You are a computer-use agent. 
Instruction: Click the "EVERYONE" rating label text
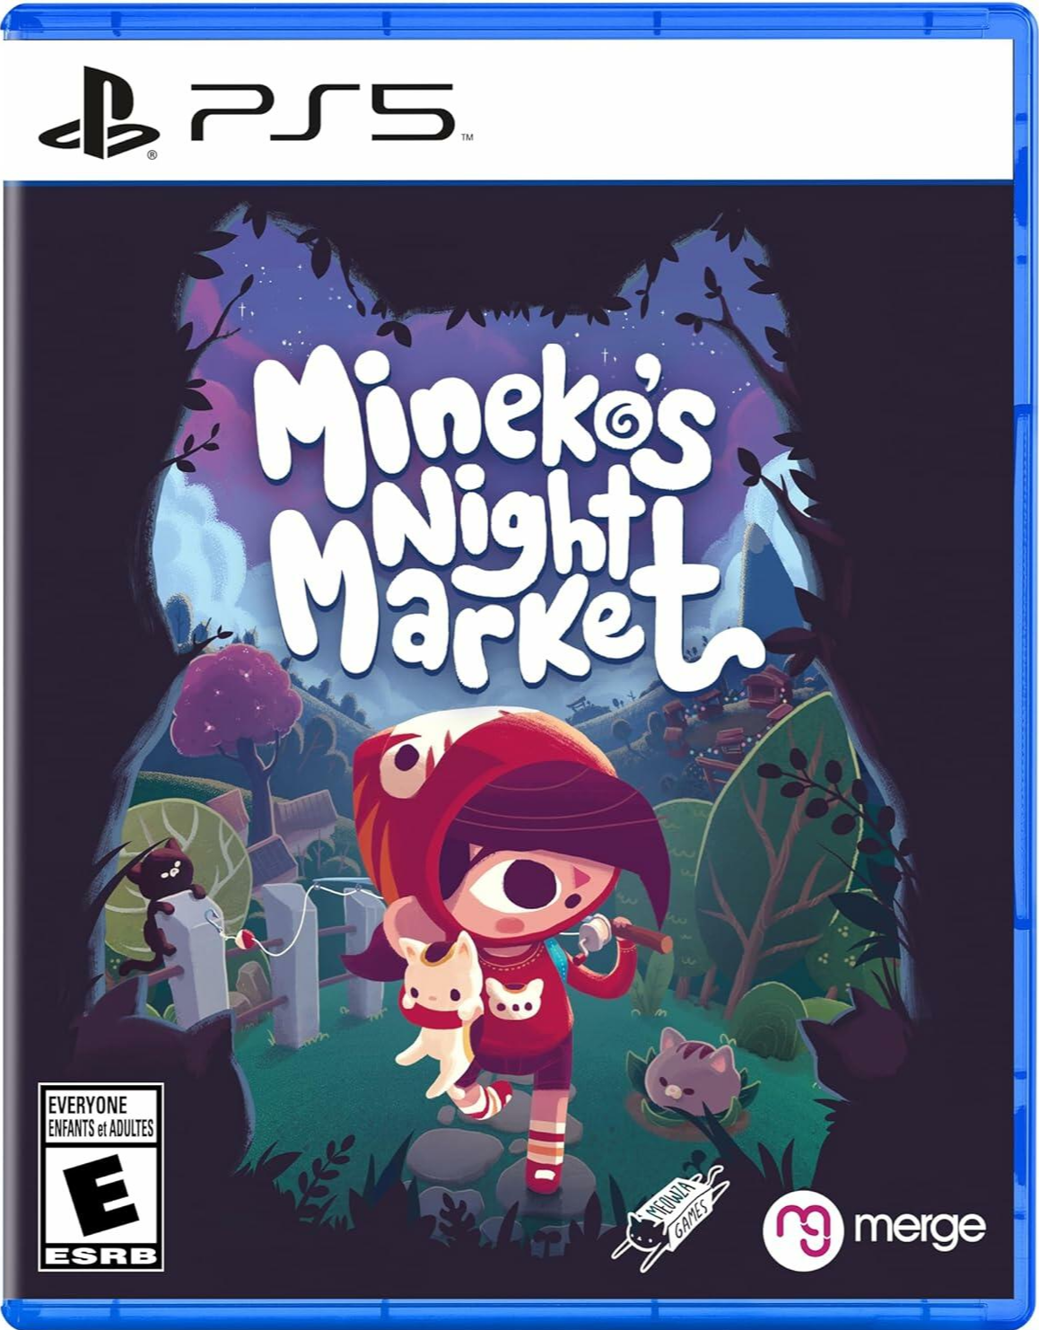click(x=87, y=1105)
